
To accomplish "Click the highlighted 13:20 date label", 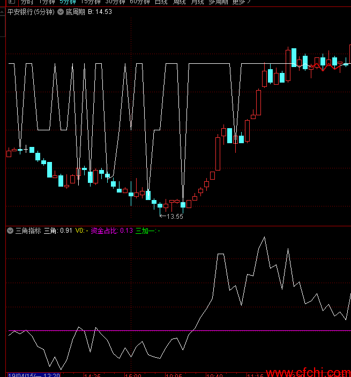I will click(x=34, y=375).
